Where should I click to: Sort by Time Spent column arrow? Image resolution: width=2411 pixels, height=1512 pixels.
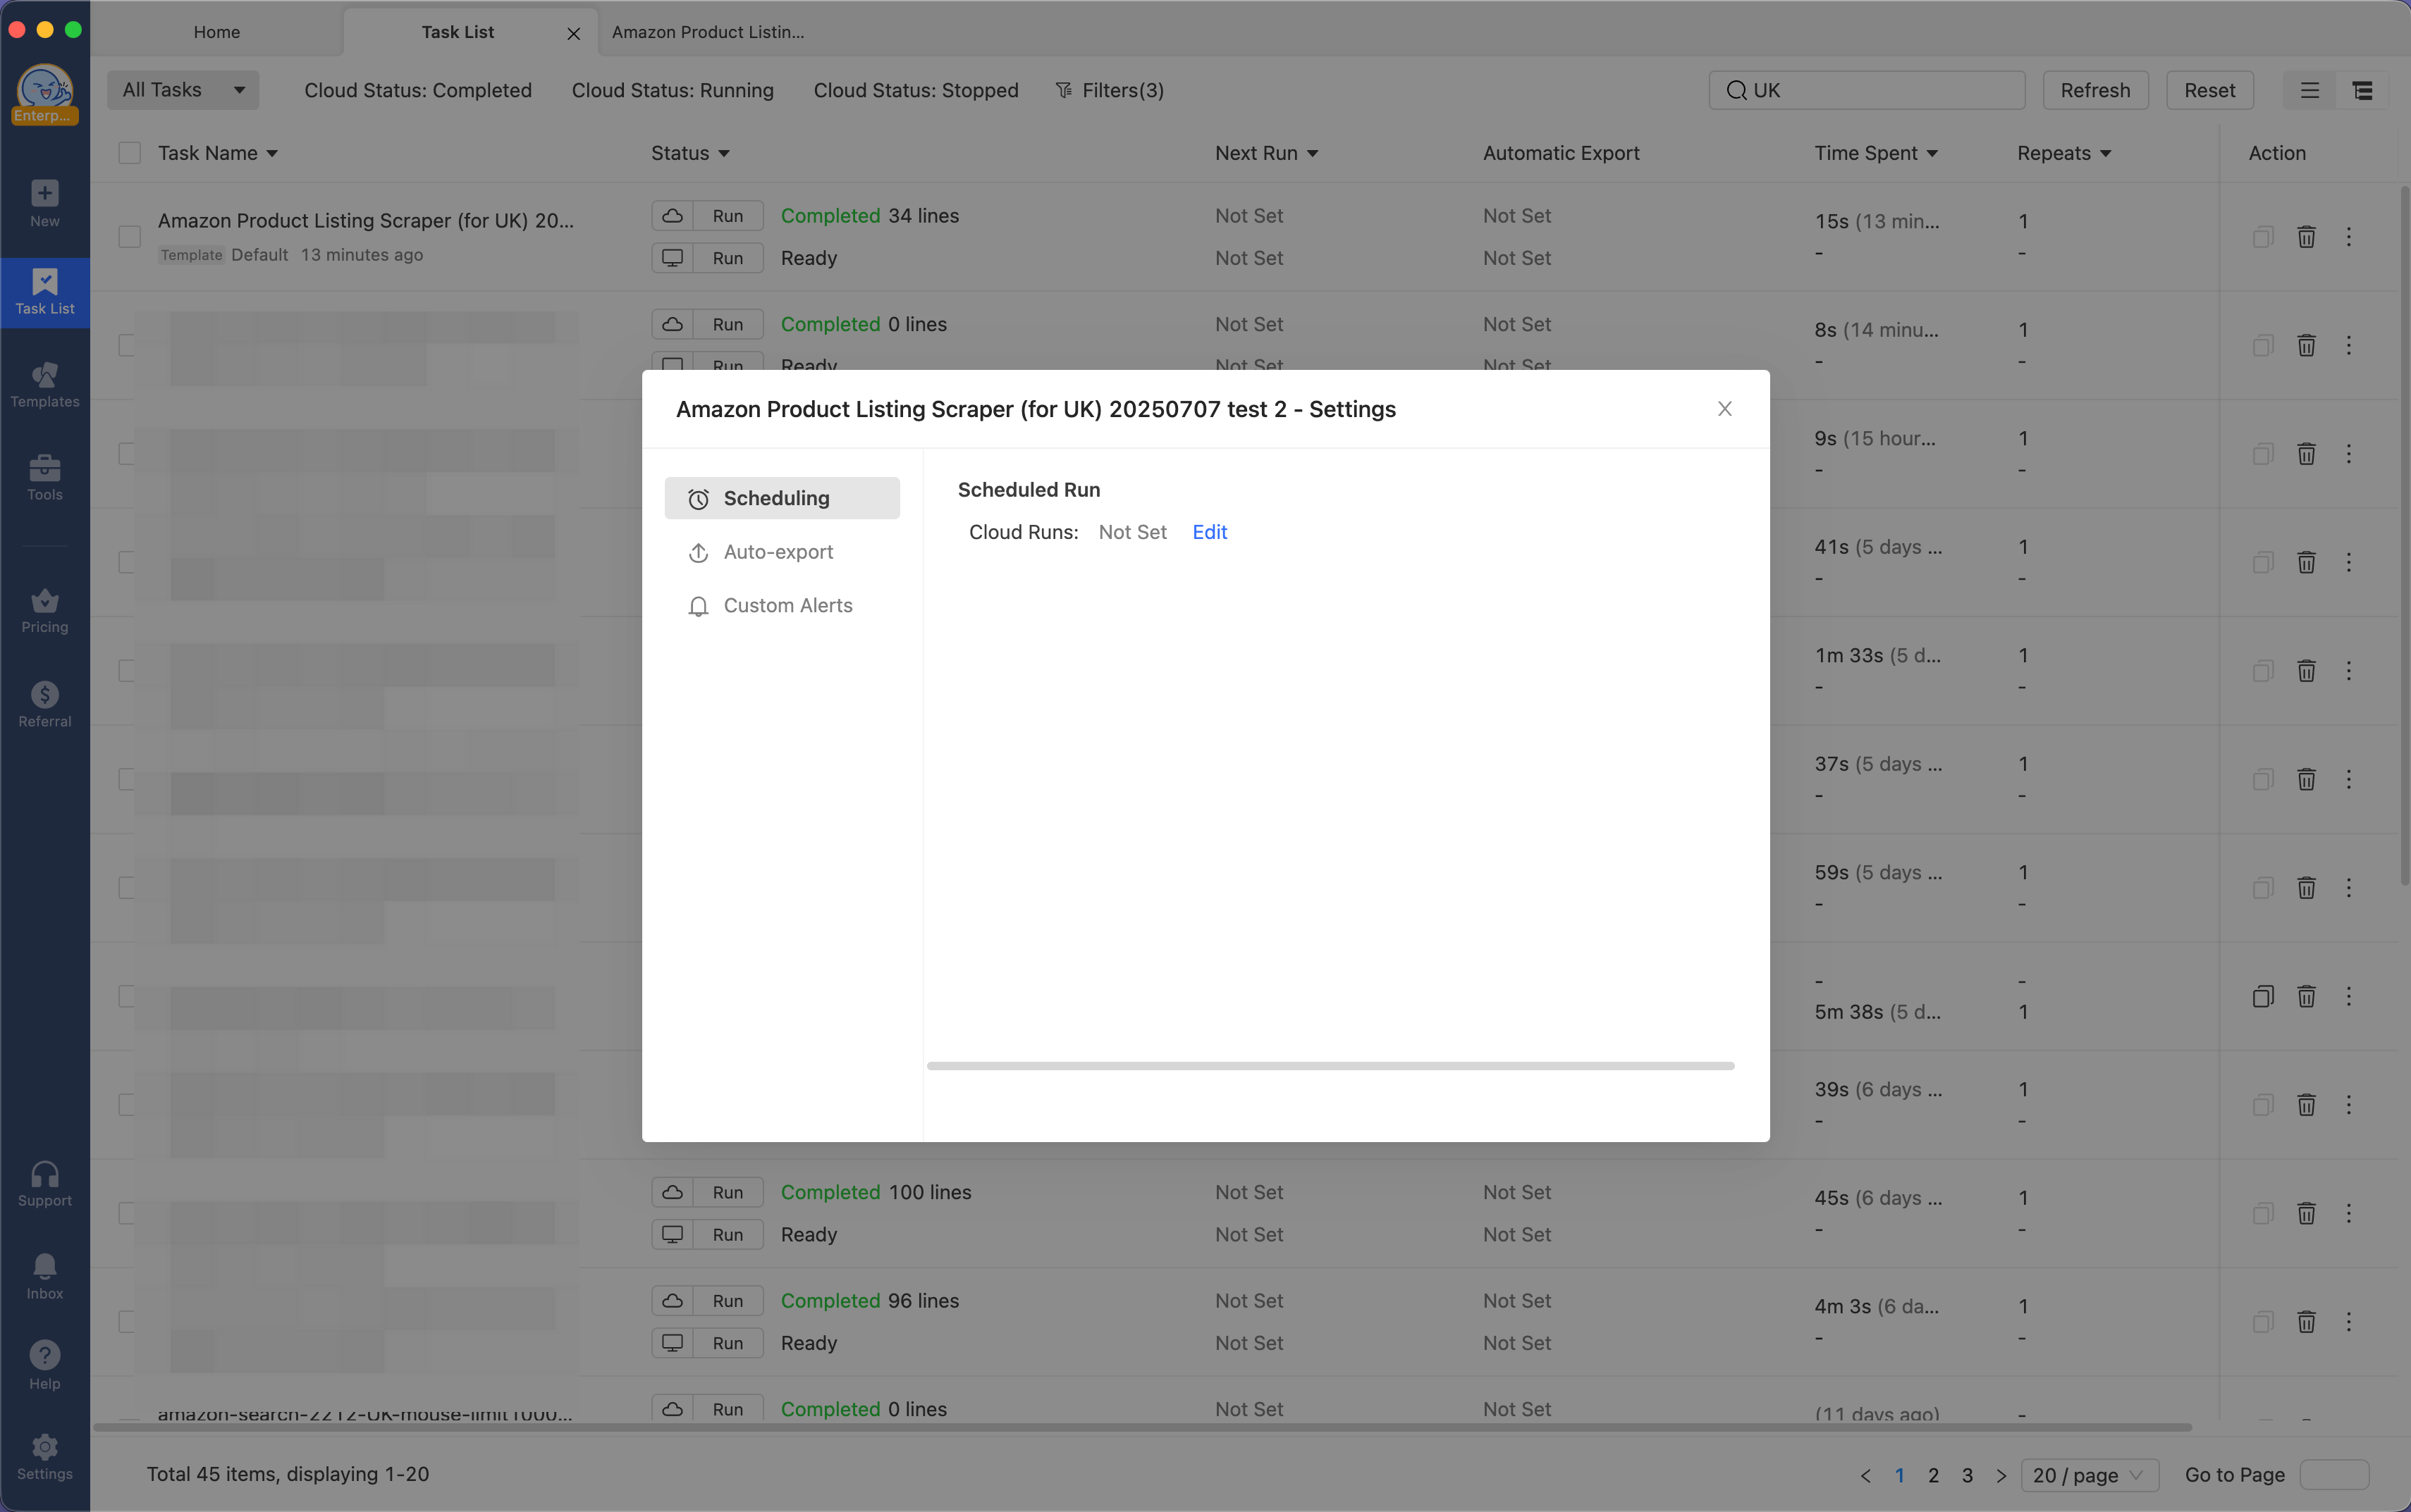point(1933,154)
